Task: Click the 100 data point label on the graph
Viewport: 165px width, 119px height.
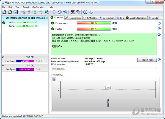Action: click(x=108, y=87)
